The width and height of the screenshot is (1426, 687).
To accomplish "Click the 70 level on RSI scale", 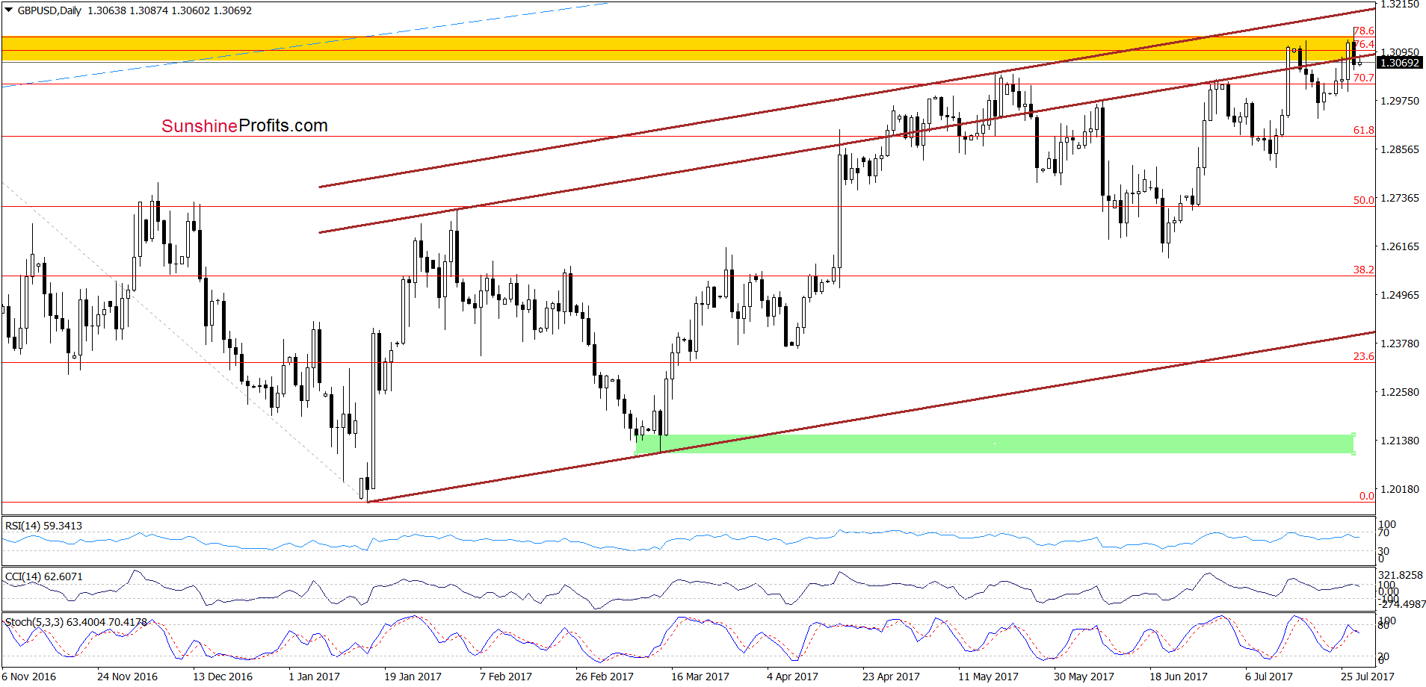I will [x=1383, y=532].
